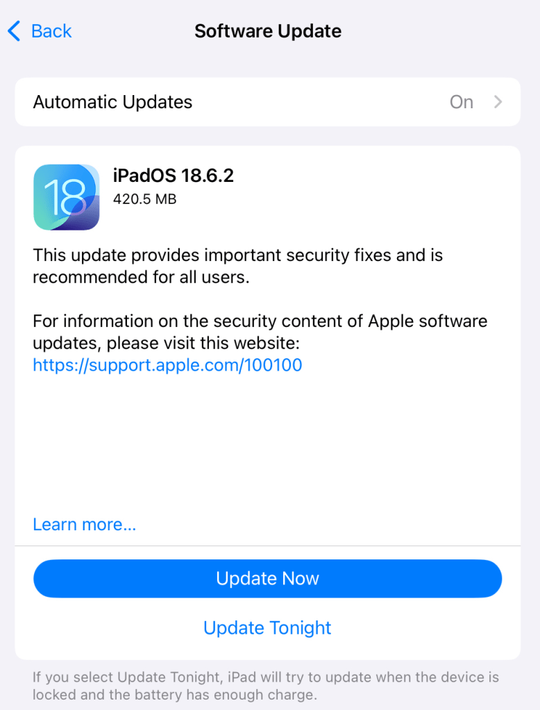Select the iPadOS 18.6.2 version heading
Viewport: 540px width, 710px height.
point(173,176)
